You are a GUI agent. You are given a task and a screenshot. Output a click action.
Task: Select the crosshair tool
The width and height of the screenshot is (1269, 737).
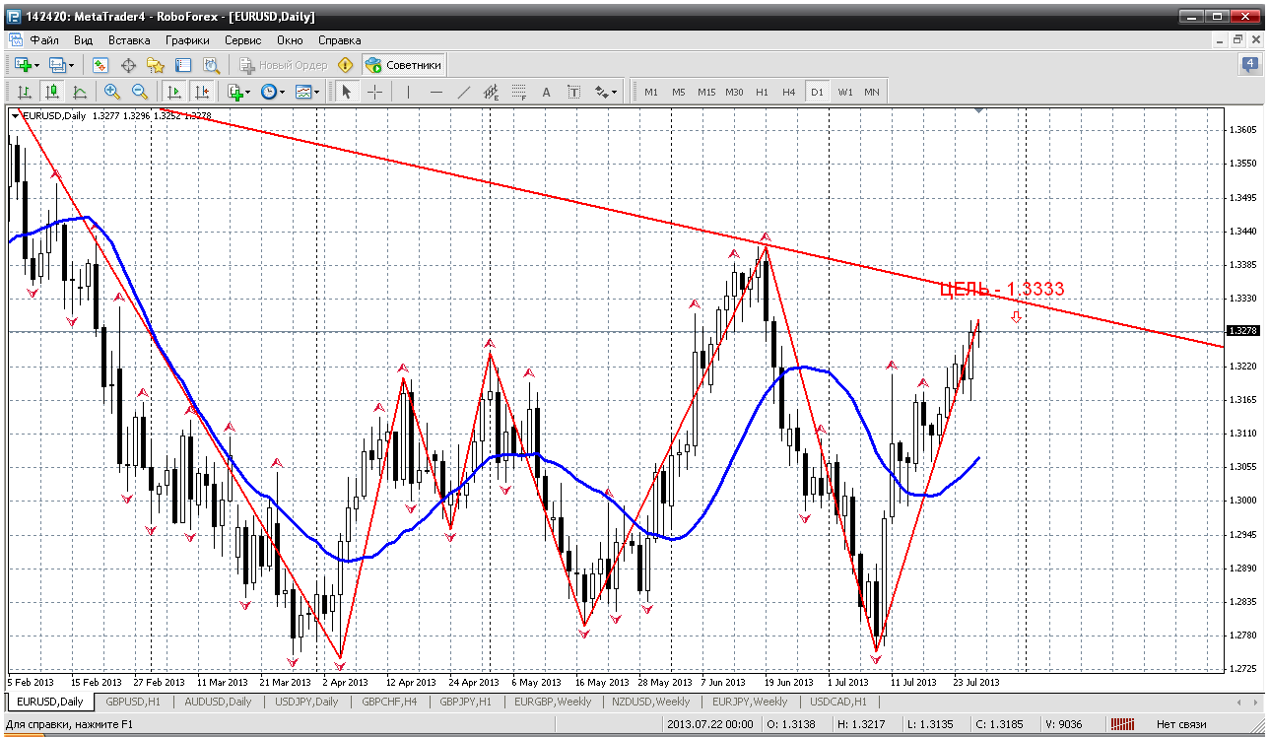pyautogui.click(x=375, y=92)
